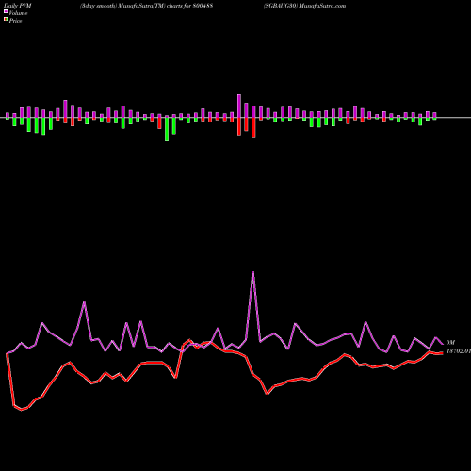Click the '0M' volume axis label
471x471 pixels.
pos(450,342)
